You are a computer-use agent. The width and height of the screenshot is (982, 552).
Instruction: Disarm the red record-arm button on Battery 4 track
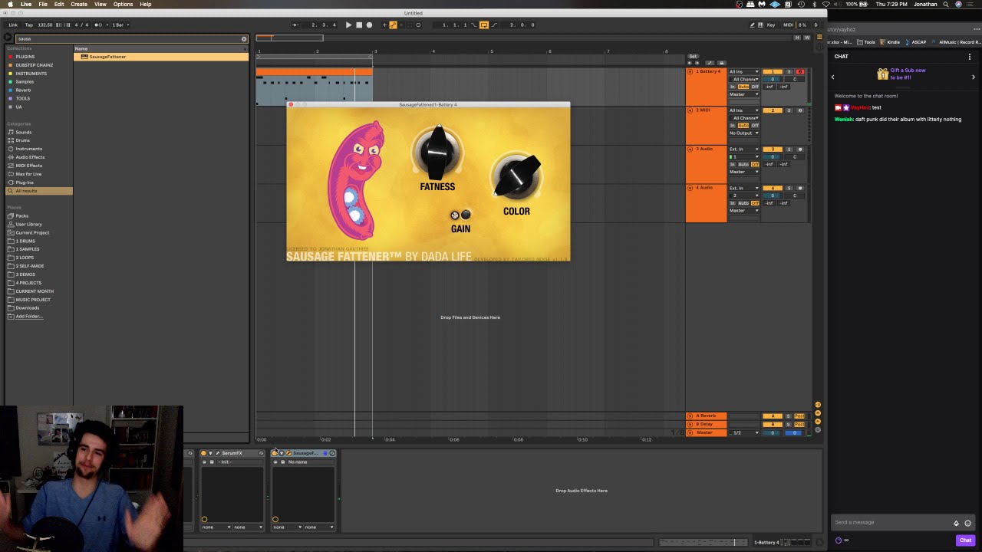pyautogui.click(x=800, y=71)
